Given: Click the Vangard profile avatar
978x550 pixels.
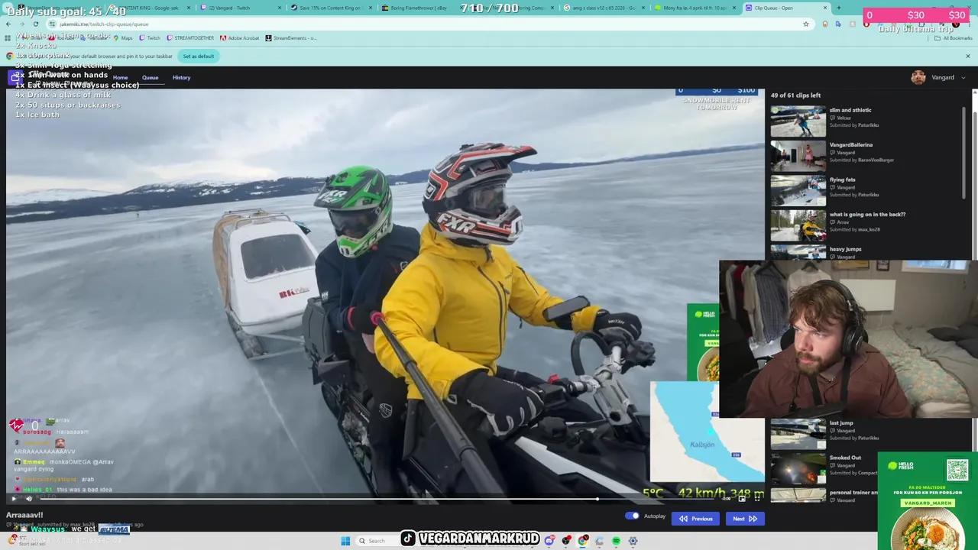Looking at the screenshot, I should (918, 77).
